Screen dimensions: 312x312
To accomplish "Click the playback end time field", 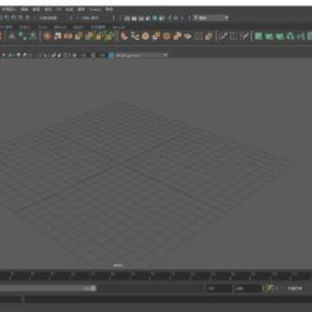I will 218,289.
